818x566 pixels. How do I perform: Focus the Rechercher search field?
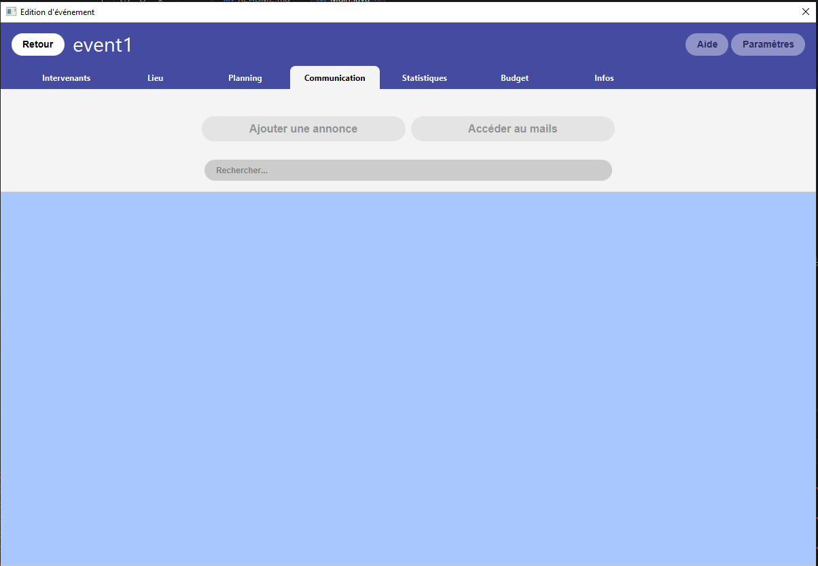[x=408, y=171]
